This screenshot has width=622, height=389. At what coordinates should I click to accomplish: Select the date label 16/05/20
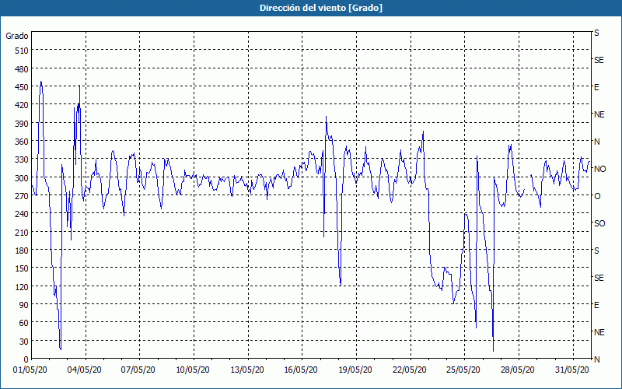point(301,370)
